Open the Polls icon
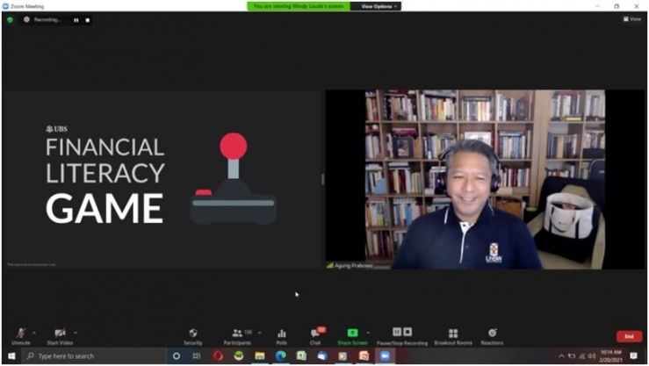Screen dimensions: 649x366 281,337
